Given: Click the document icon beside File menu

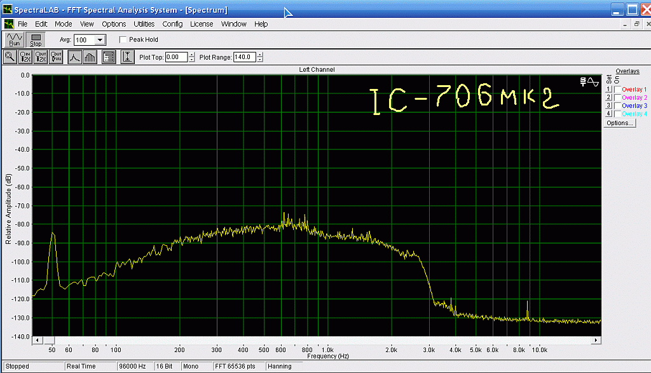Looking at the screenshot, I should click(x=9, y=24).
